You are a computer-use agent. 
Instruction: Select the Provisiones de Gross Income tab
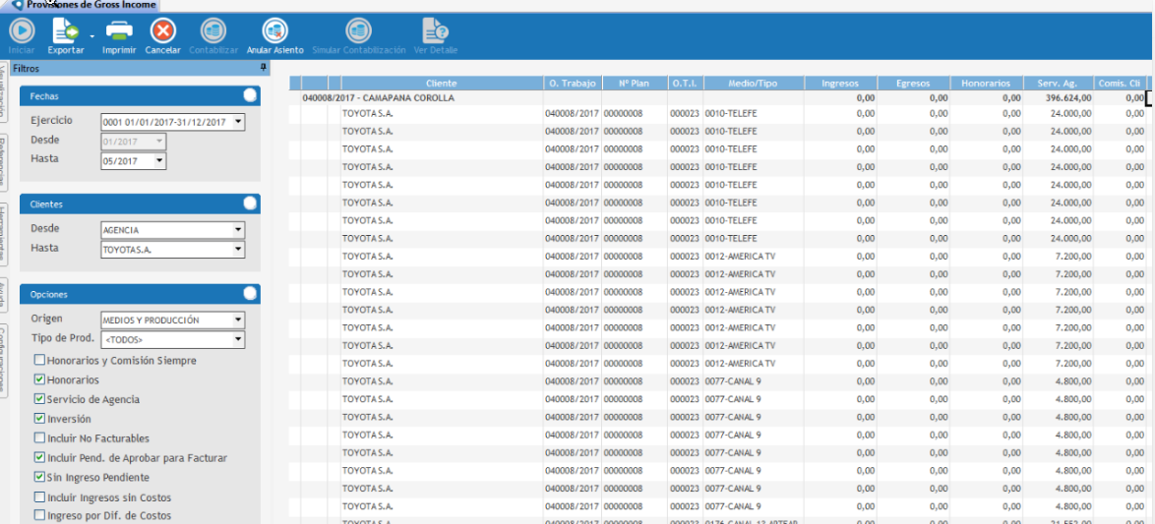(79, 5)
